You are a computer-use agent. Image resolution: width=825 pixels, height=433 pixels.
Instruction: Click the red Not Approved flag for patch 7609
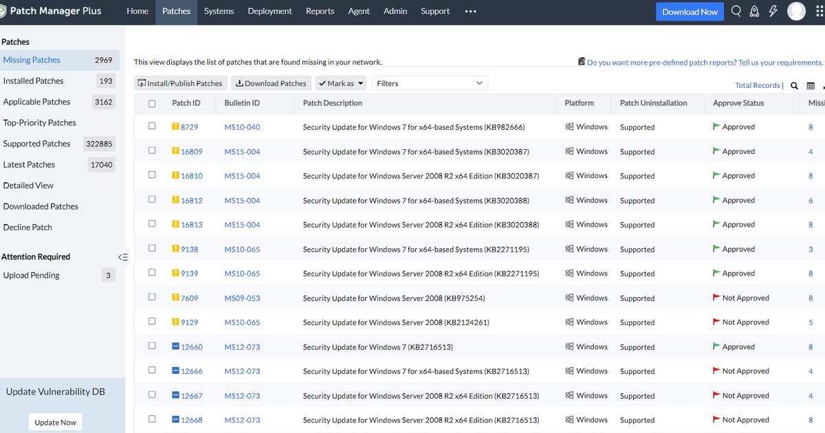point(716,298)
